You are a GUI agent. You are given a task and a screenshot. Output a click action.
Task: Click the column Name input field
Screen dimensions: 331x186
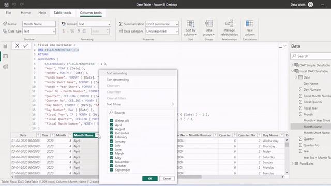click(39, 24)
